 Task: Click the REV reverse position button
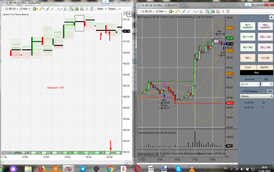coord(248,58)
